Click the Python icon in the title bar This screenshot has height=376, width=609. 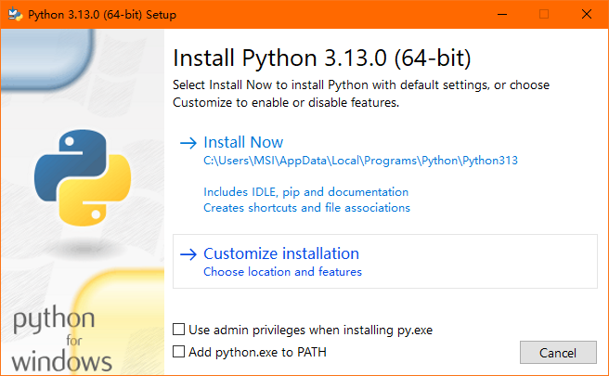click(x=14, y=15)
